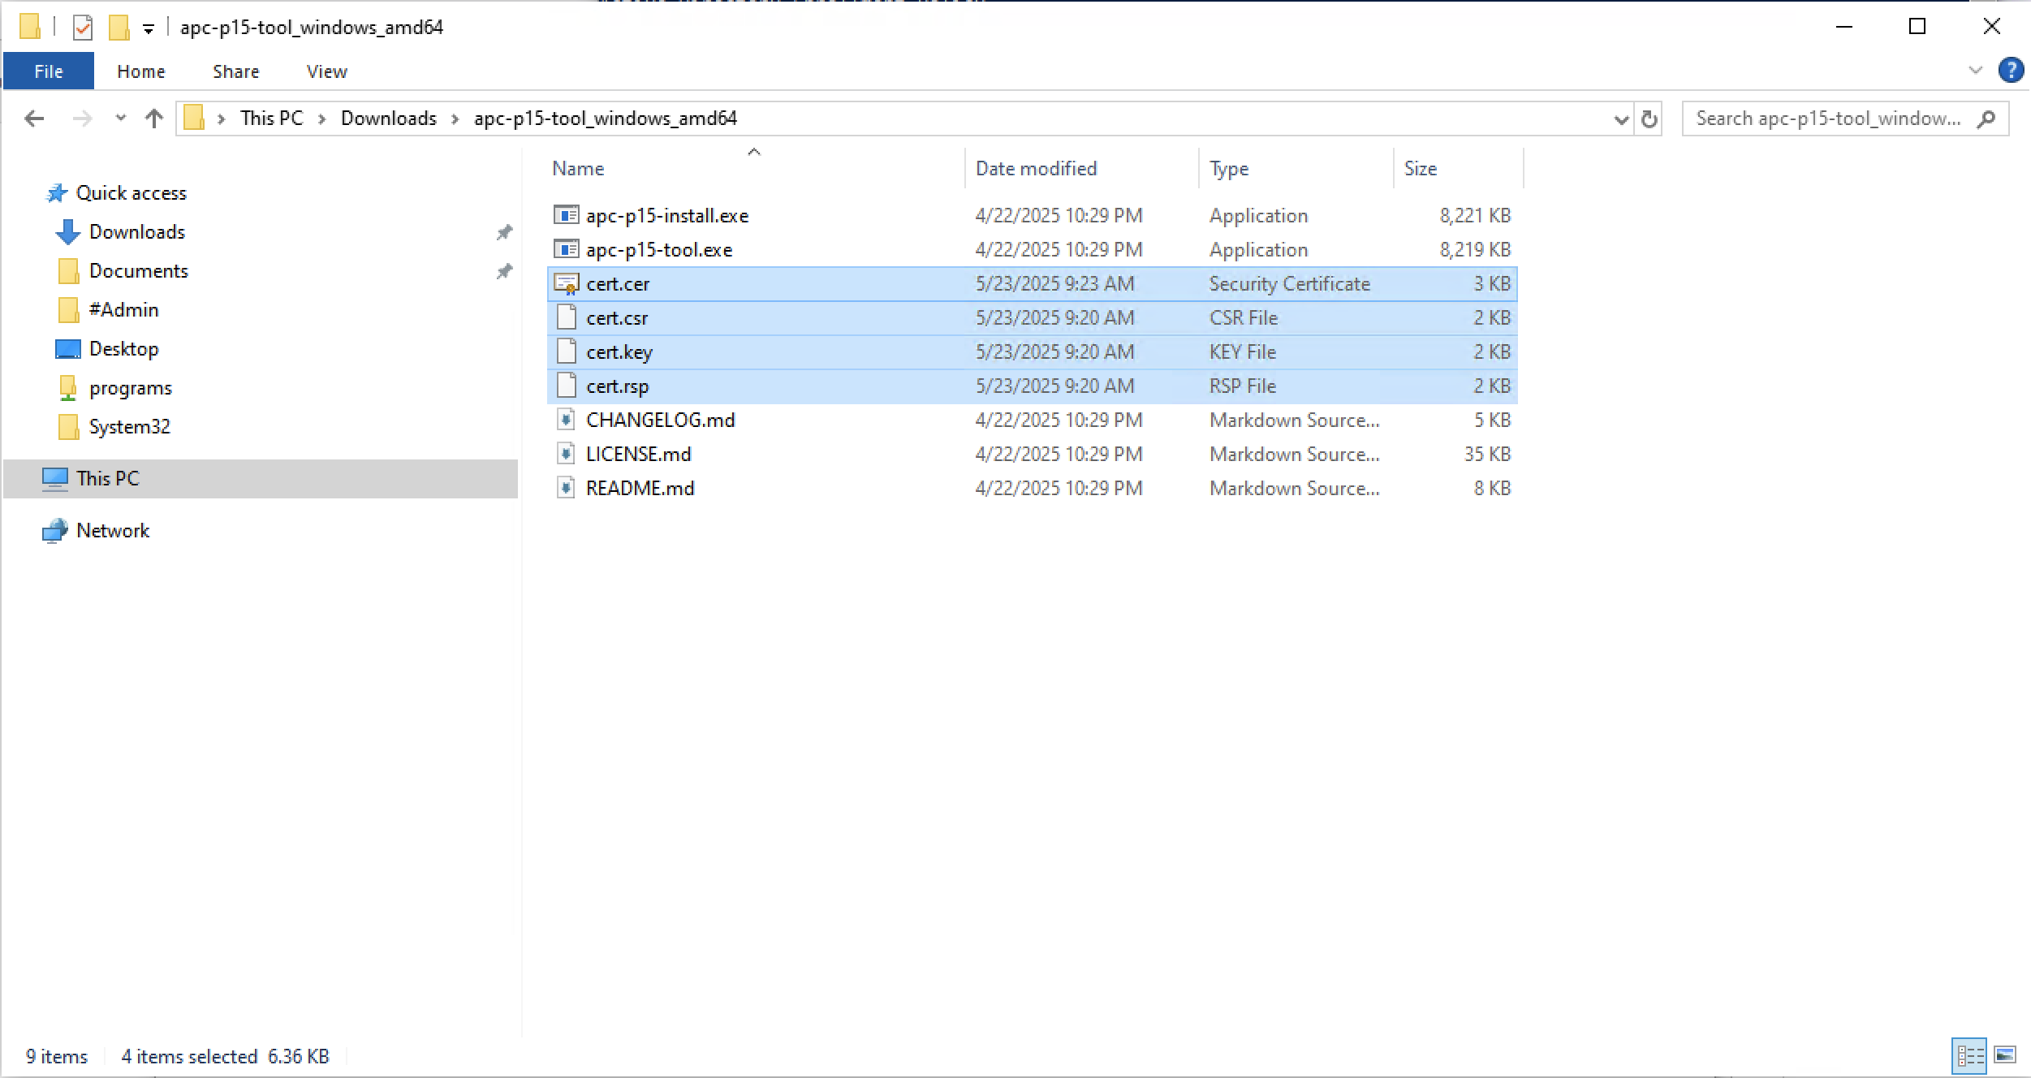This screenshot has height=1078, width=2031.
Task: Open the Home ribbon tab
Action: point(141,71)
